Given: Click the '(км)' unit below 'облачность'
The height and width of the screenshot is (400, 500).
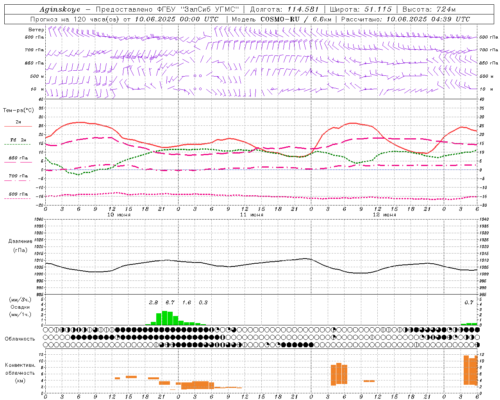Looking at the screenshot, I should (20, 380).
